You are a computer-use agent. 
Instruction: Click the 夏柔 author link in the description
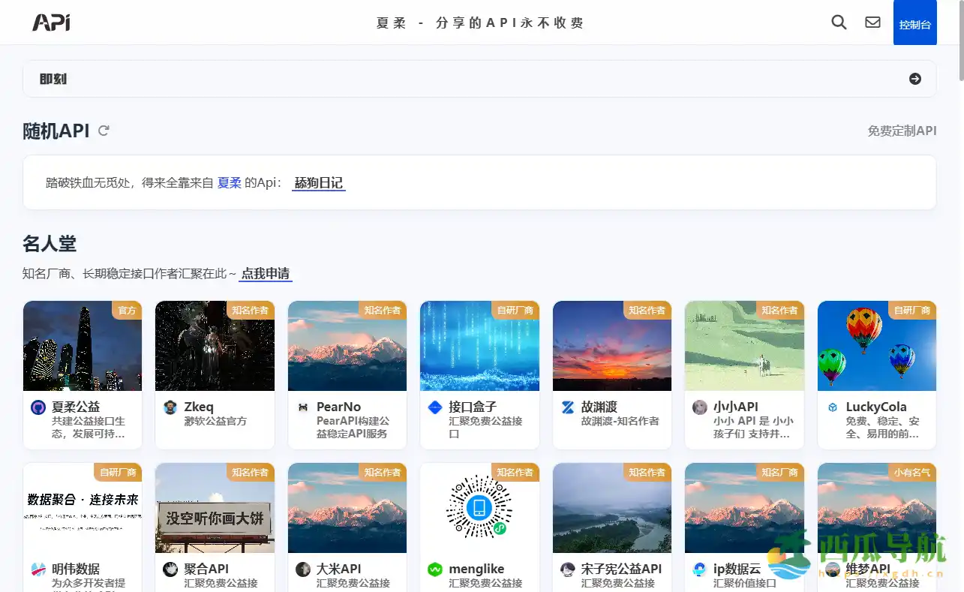tap(230, 182)
